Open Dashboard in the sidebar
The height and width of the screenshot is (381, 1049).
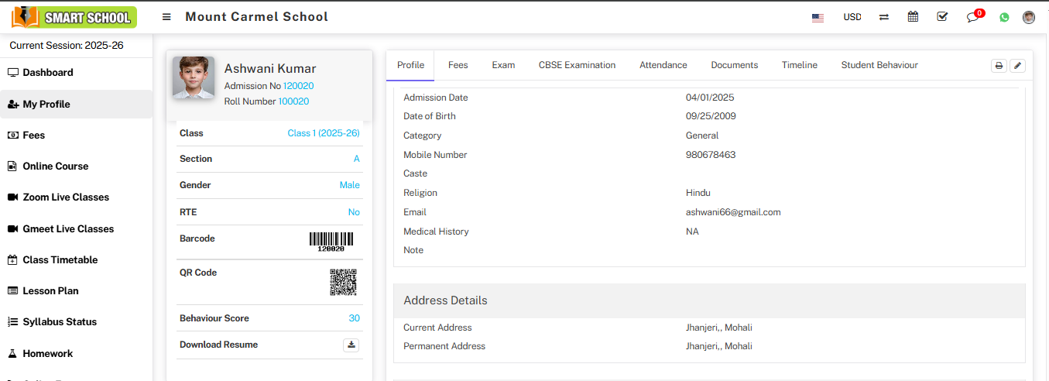coord(48,73)
